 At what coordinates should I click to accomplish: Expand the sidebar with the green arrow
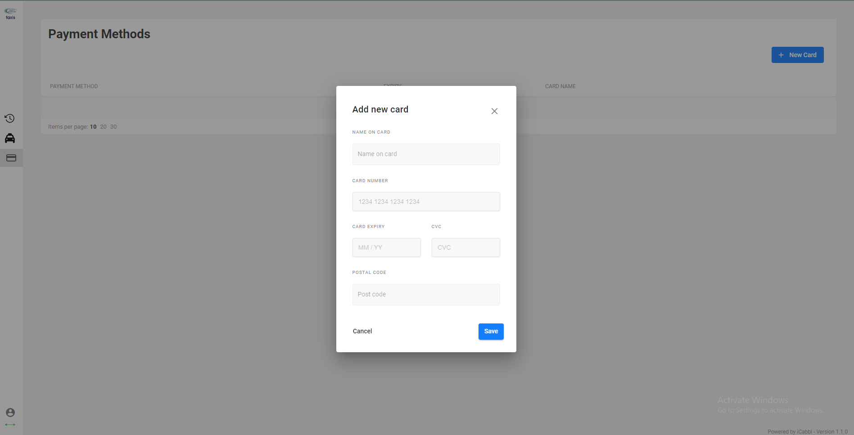pos(10,425)
